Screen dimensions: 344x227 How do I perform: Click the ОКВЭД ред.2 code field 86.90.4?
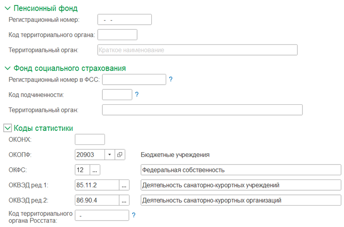pyautogui.click(x=97, y=200)
